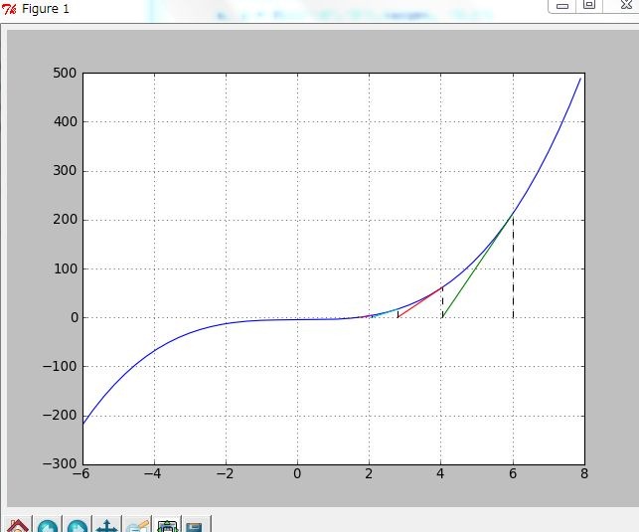
Task: Go back to the previous view
Action: pyautogui.click(x=47, y=525)
